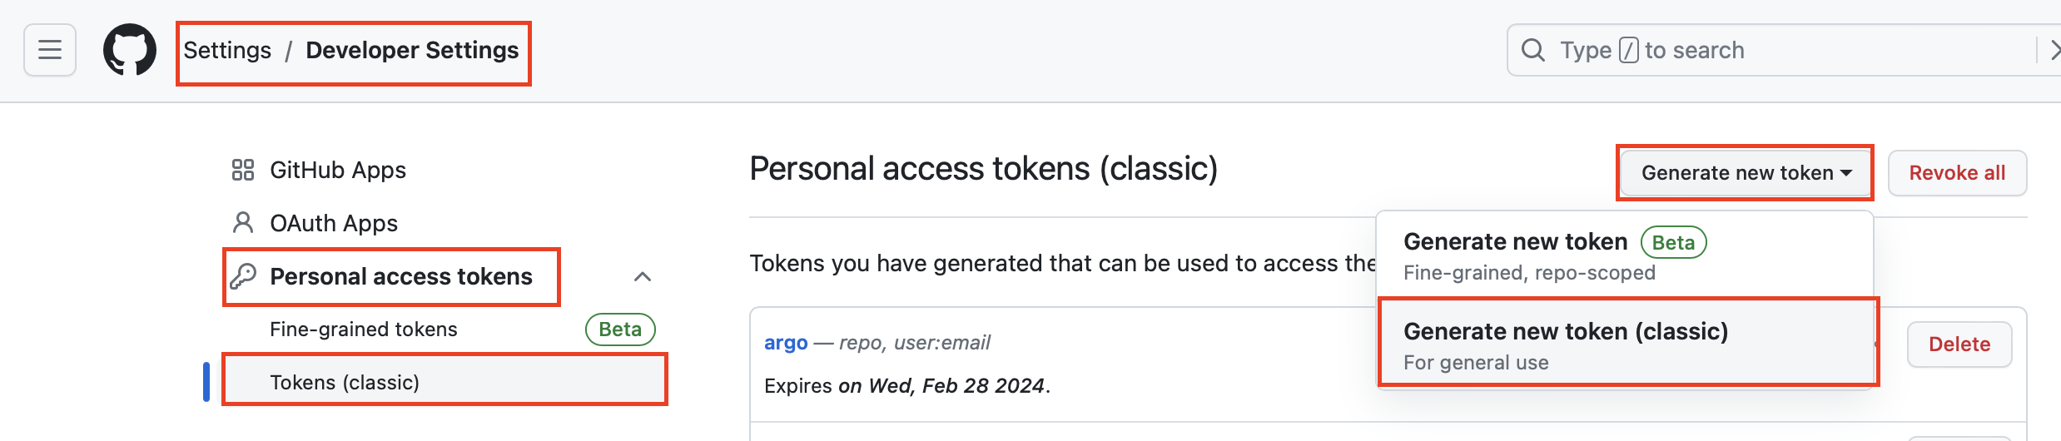Click the key icon beside Personal access tokens
This screenshot has width=2061, height=441.
(x=242, y=276)
